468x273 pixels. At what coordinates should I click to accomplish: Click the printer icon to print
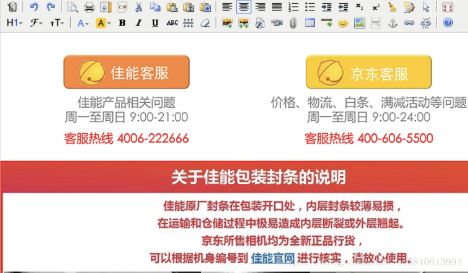pos(89,7)
